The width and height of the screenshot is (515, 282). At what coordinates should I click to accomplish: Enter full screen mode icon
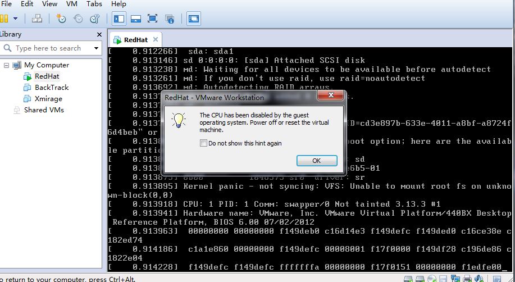[152, 19]
